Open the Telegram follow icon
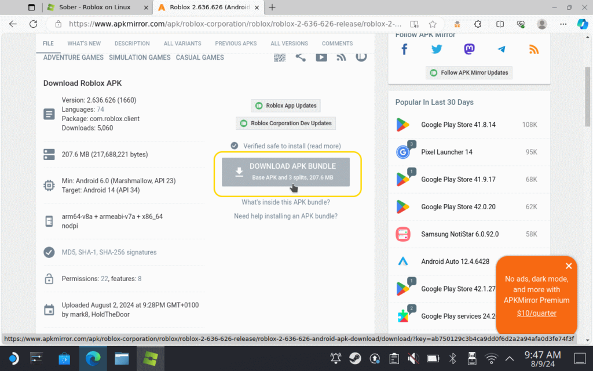593x371 pixels. click(502, 49)
